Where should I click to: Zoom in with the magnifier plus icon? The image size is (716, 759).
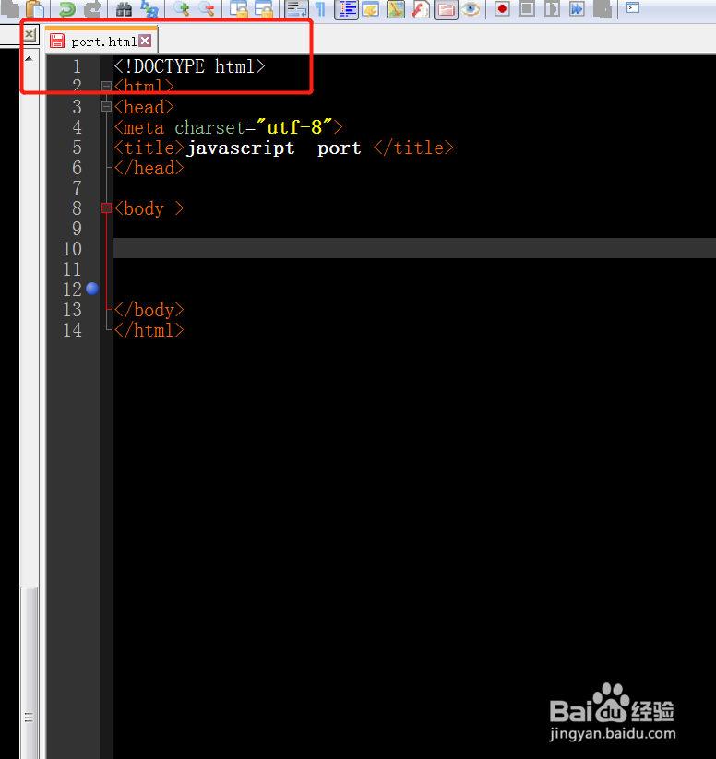click(182, 8)
